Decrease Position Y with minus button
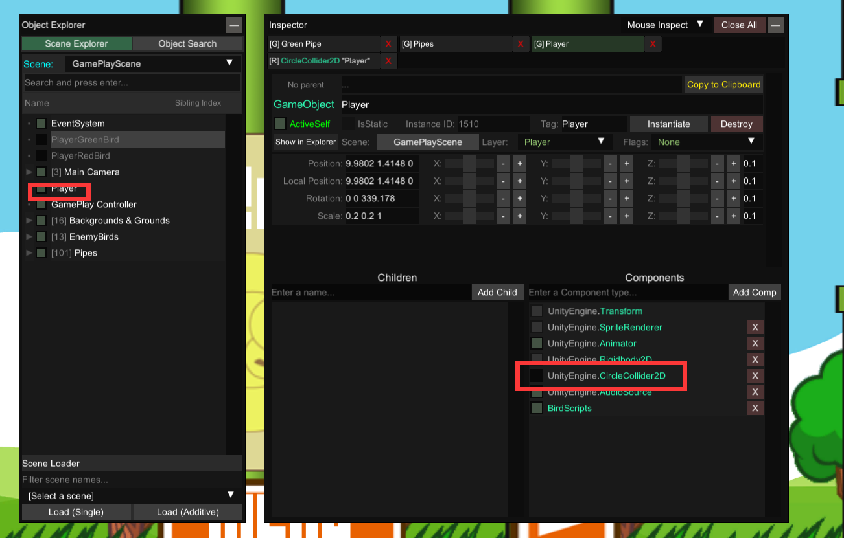This screenshot has height=538, width=844. (x=611, y=164)
